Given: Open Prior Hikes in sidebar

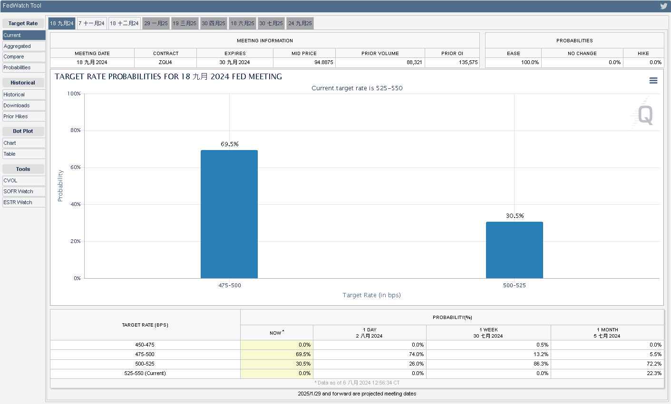Looking at the screenshot, I should pos(24,116).
